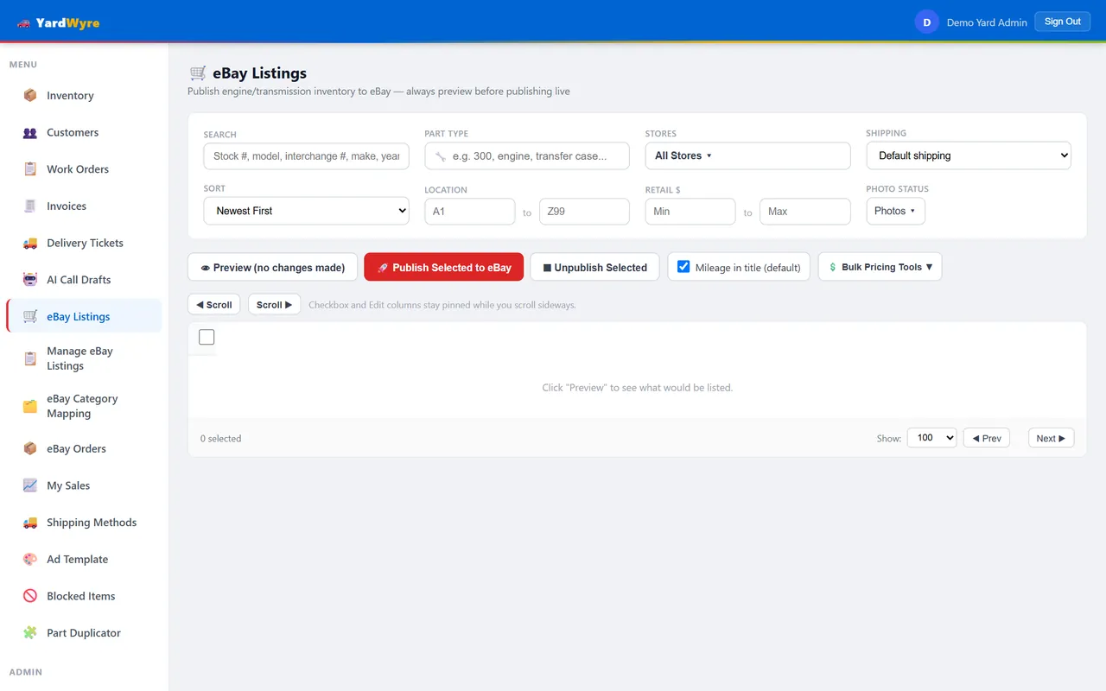Click the left Scroll button
Screen dimensions: 1106x691
(214, 304)
